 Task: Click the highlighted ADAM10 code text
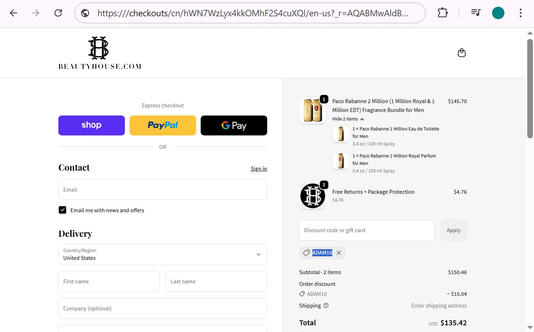click(322, 253)
